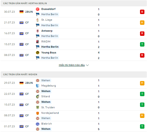Open the 08.07.23 Young Boys match row
Image resolution: width=148 pixels, height=132 pixels.
click(x=74, y=55)
